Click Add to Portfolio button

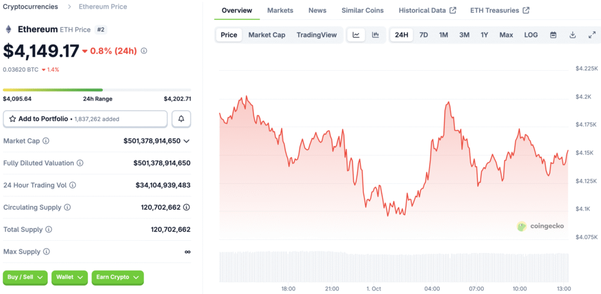tap(85, 119)
